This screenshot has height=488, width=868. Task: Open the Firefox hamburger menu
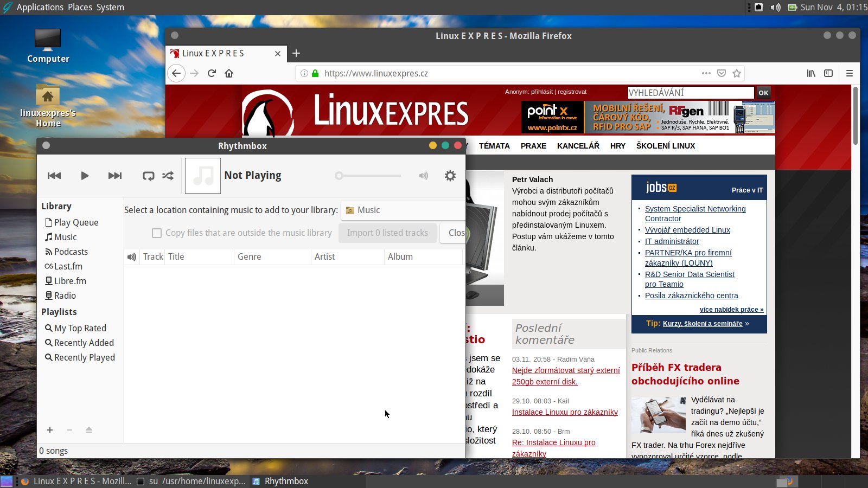point(850,73)
